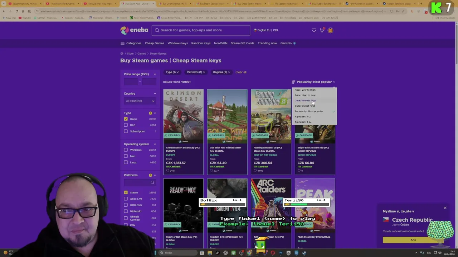Check the Xbox Live platform checkbox

[x=126, y=199]
